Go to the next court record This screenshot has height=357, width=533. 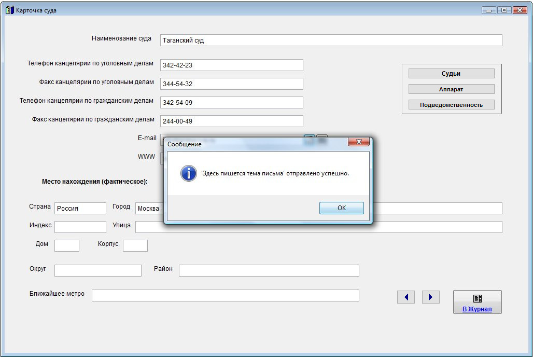431,297
